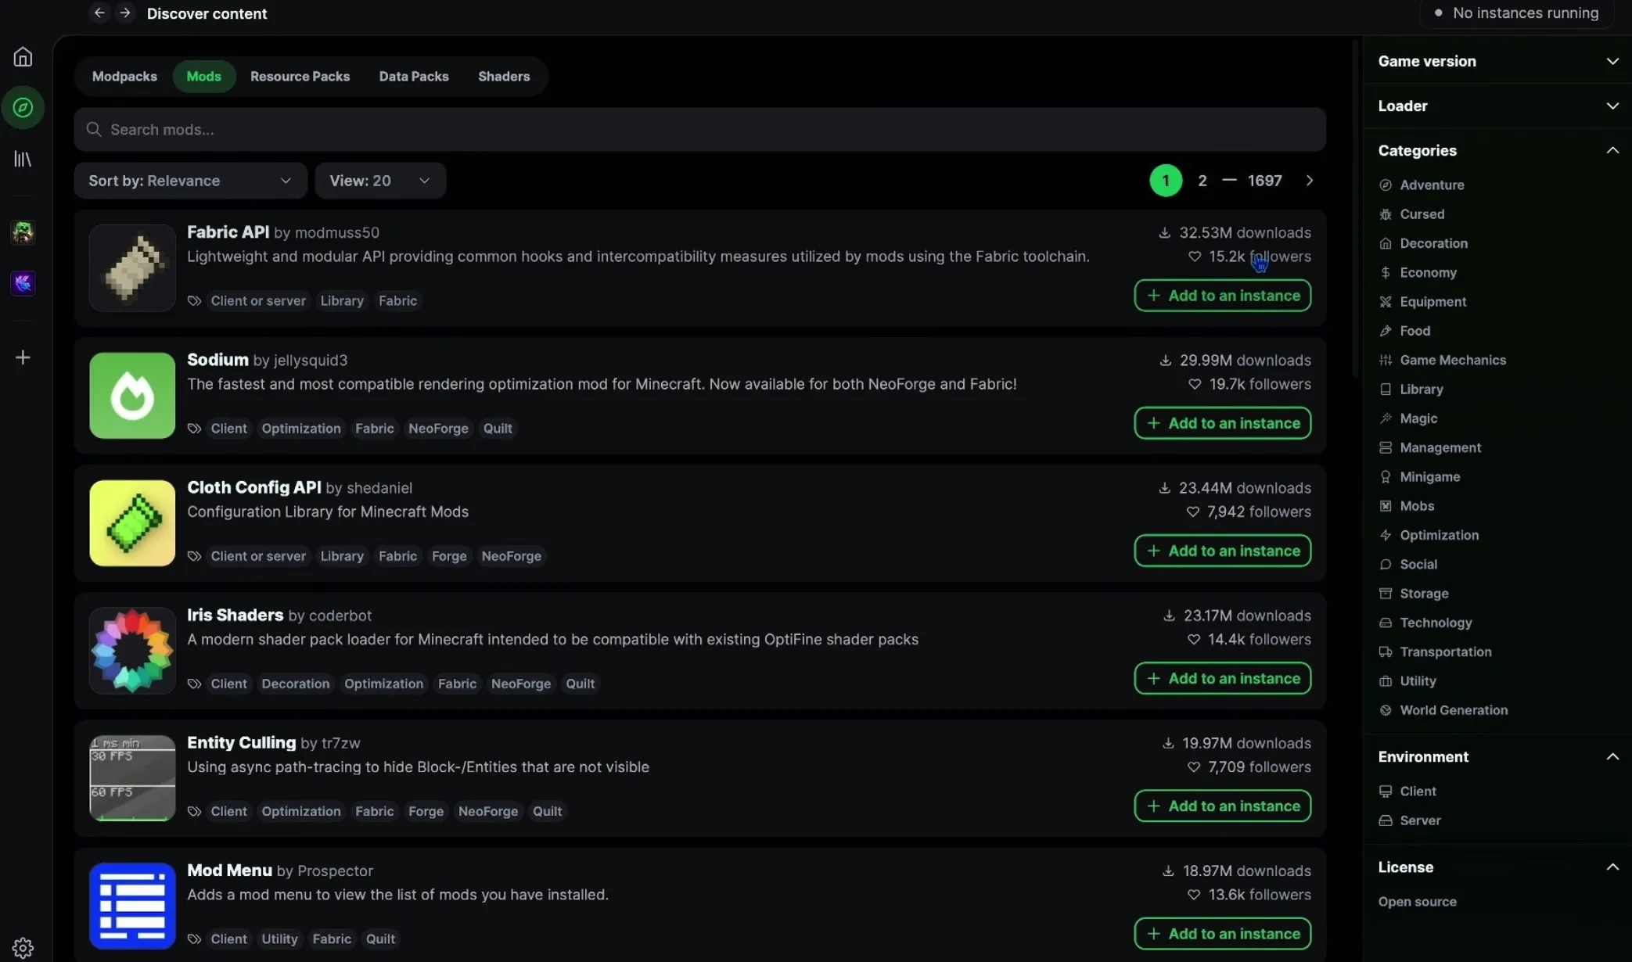Open the Fabric API mod thumbnail
This screenshot has width=1632, height=962.
click(132, 268)
